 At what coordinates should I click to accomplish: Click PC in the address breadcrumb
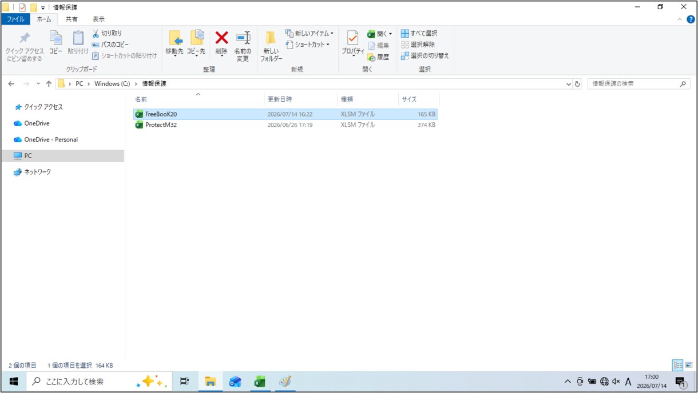coord(80,83)
